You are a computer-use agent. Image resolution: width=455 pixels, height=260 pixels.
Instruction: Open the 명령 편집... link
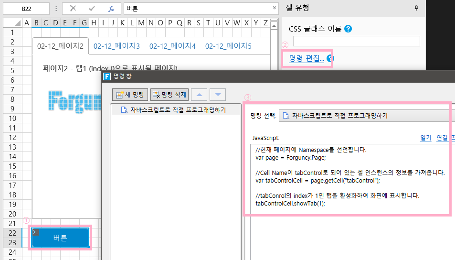[307, 59]
